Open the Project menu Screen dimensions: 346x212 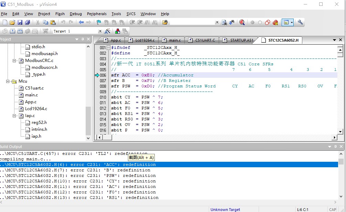[x=44, y=14]
